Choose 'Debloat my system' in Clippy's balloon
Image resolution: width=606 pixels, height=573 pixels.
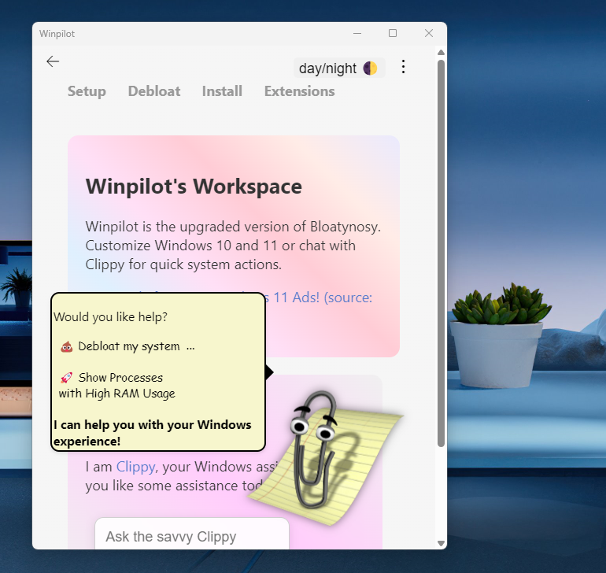pyautogui.click(x=127, y=346)
